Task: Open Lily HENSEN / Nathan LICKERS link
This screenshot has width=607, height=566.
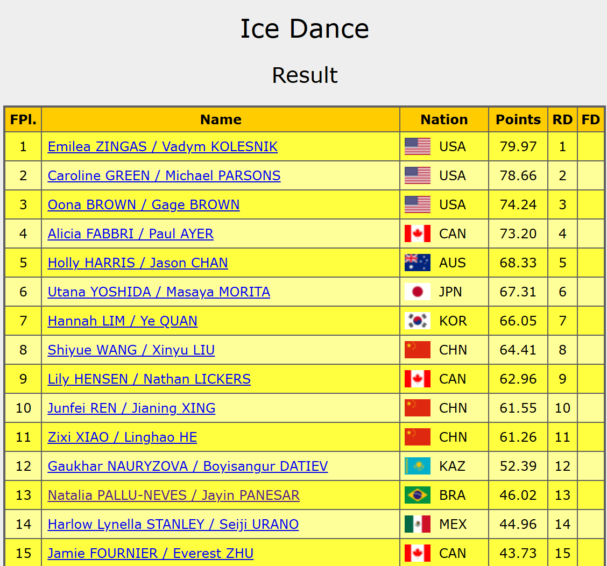Action: point(149,379)
